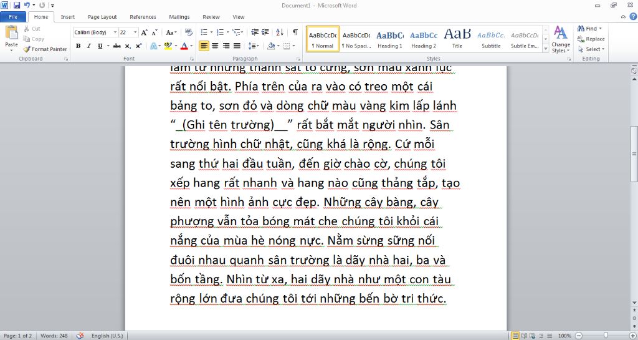Image resolution: width=638 pixels, height=340 pixels.
Task: Zoom in with the plus button
Action: pyautogui.click(x=632, y=336)
